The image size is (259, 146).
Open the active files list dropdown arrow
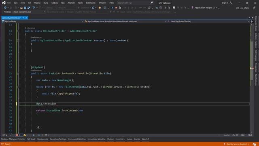click(x=249, y=18)
